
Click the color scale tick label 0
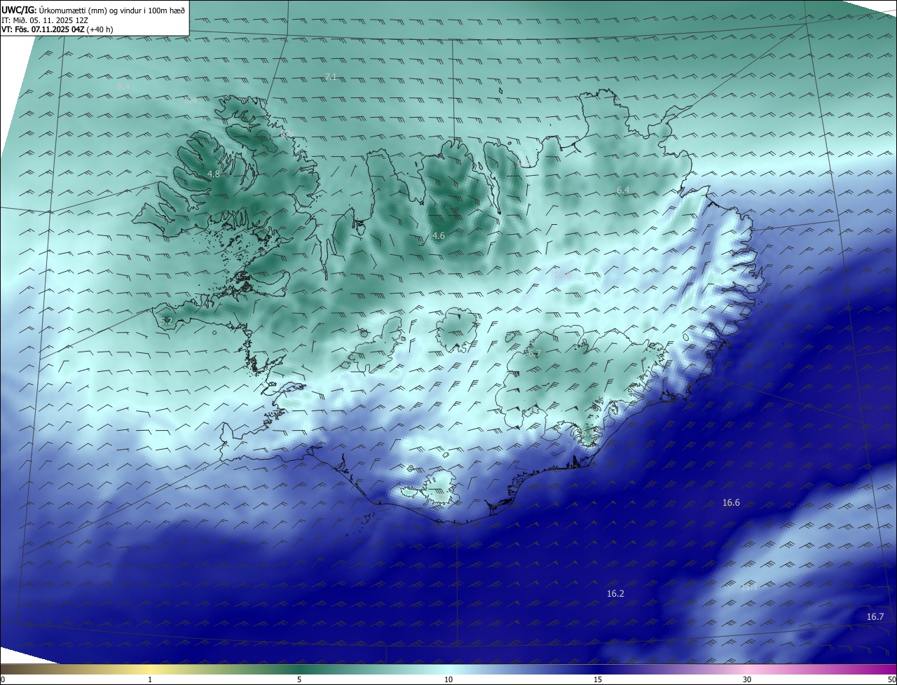(3, 679)
